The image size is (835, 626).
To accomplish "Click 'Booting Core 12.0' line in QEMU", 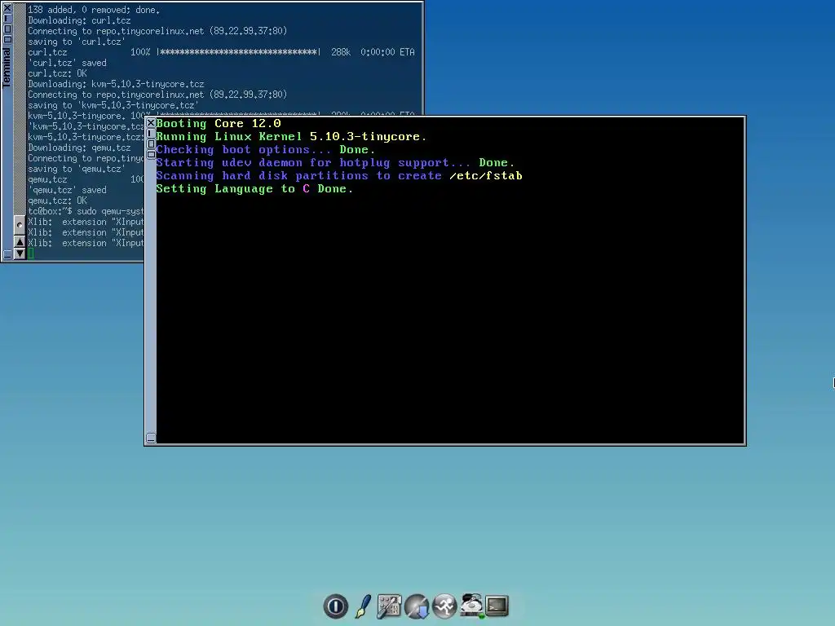I will (219, 124).
